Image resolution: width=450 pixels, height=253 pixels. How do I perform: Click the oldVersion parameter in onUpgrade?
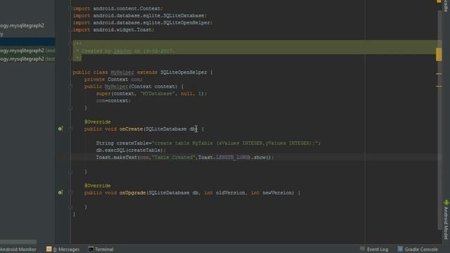230,193
